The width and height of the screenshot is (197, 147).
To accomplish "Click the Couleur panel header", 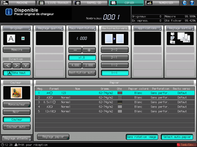I will tap(17, 83).
